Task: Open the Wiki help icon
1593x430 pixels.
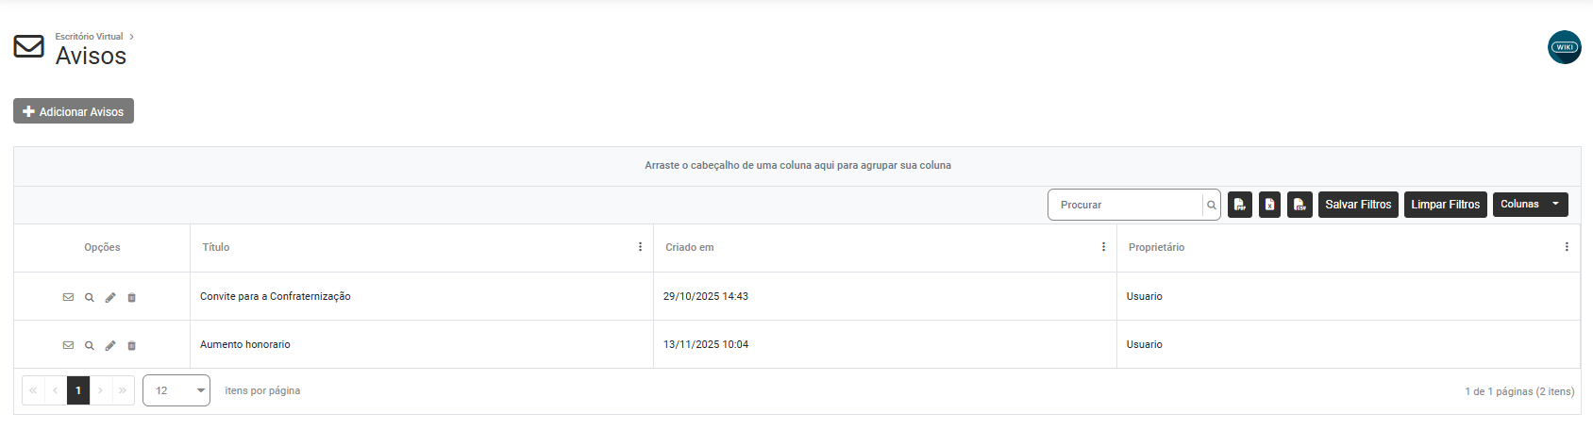Action: tap(1564, 47)
